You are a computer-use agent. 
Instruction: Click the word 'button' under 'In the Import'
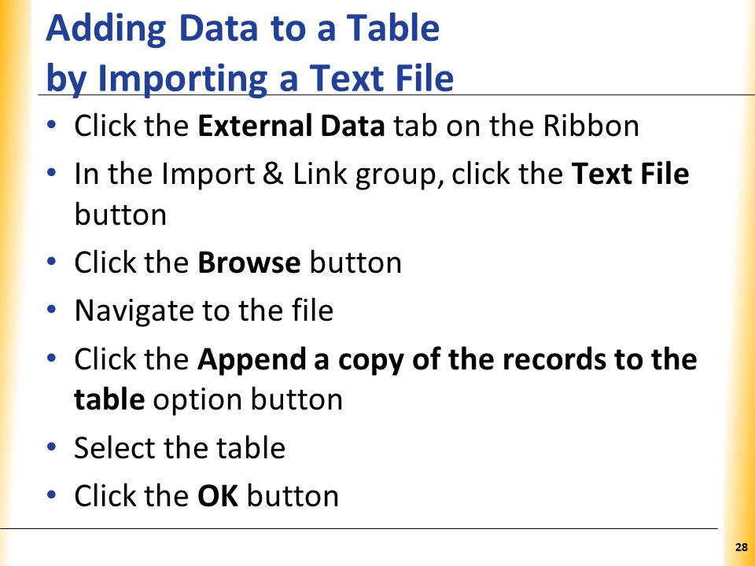[120, 215]
